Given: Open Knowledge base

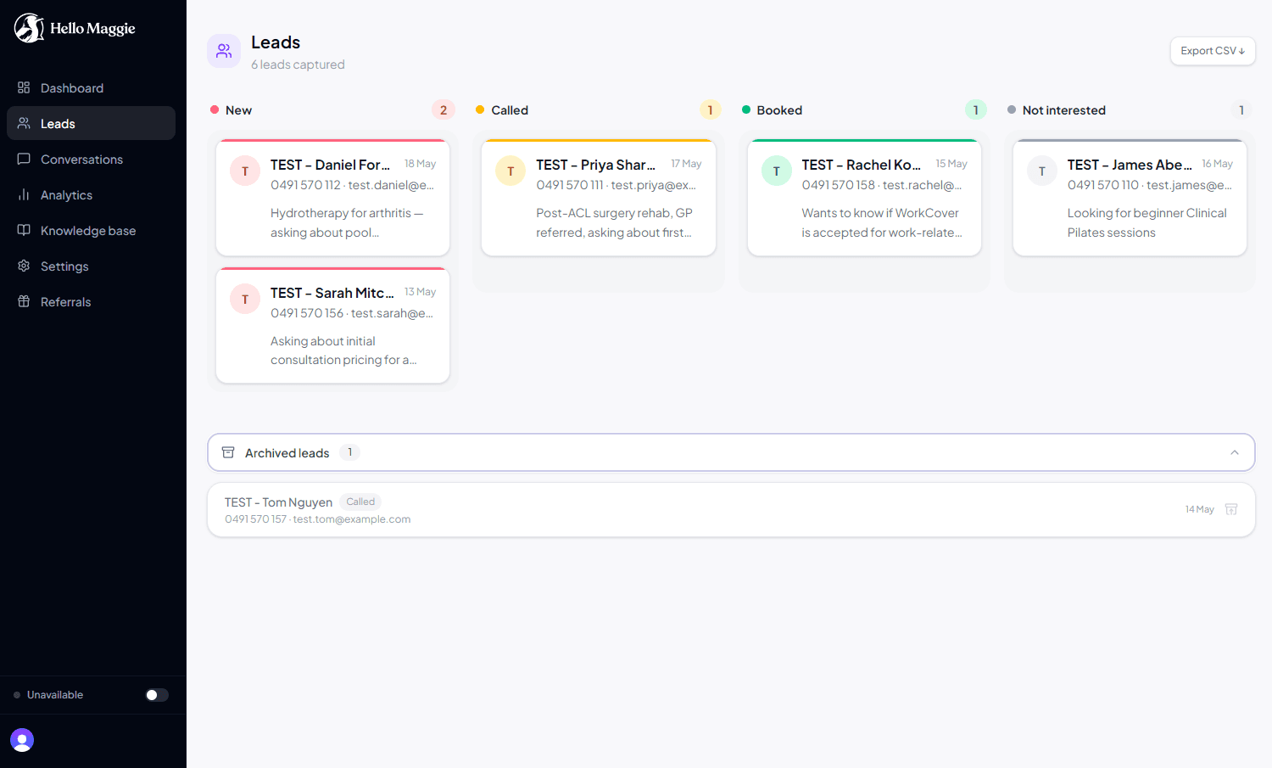Looking at the screenshot, I should (91, 230).
